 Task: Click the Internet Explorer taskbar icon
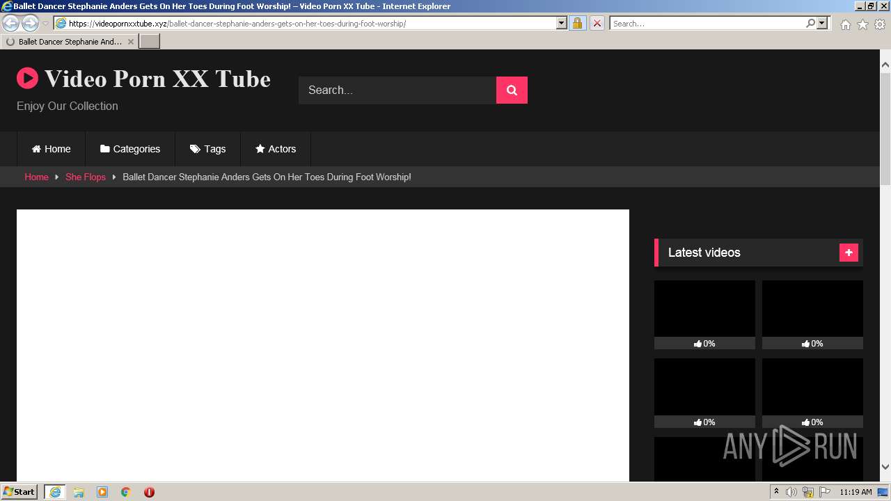[x=55, y=492]
